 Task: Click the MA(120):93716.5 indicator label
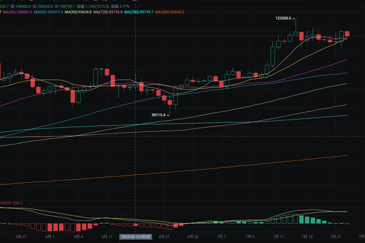[108, 12]
